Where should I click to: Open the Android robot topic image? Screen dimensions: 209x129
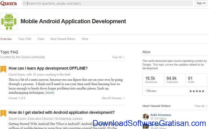pyautogui.click(x=9, y=21)
